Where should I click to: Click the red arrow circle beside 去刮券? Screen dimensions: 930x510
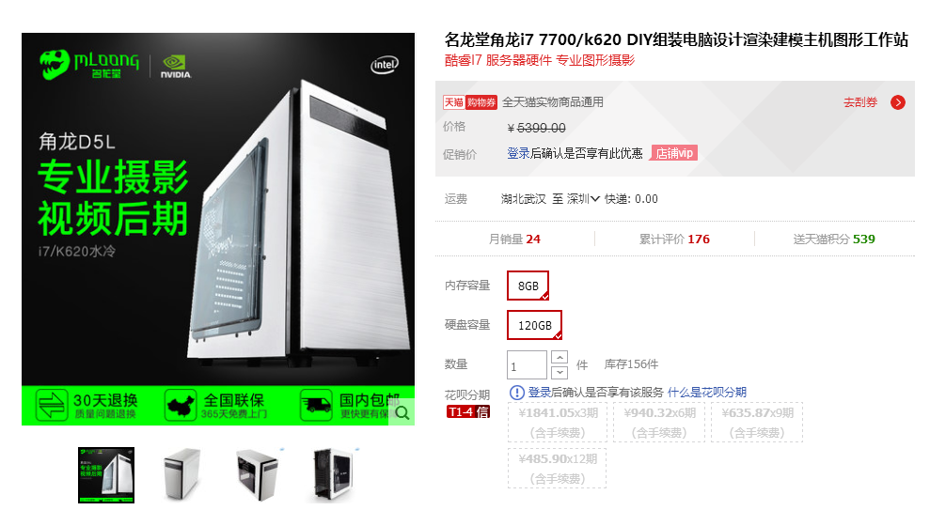898,102
